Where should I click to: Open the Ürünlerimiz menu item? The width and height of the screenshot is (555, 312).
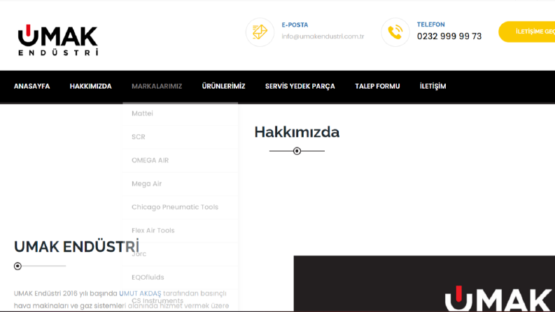click(223, 86)
